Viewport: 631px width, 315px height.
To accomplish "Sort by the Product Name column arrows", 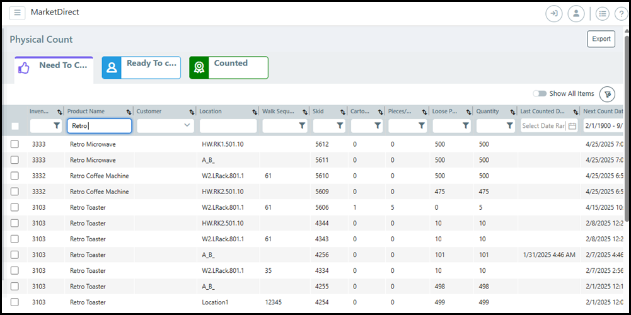I will point(129,112).
